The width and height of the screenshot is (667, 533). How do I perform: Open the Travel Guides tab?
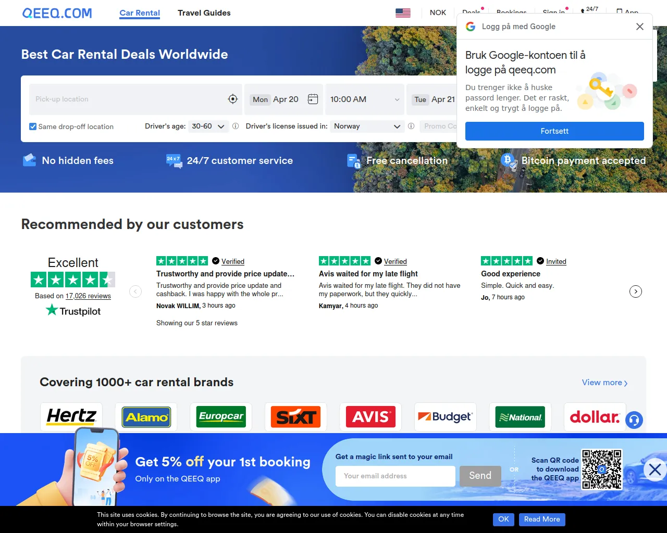tap(204, 13)
